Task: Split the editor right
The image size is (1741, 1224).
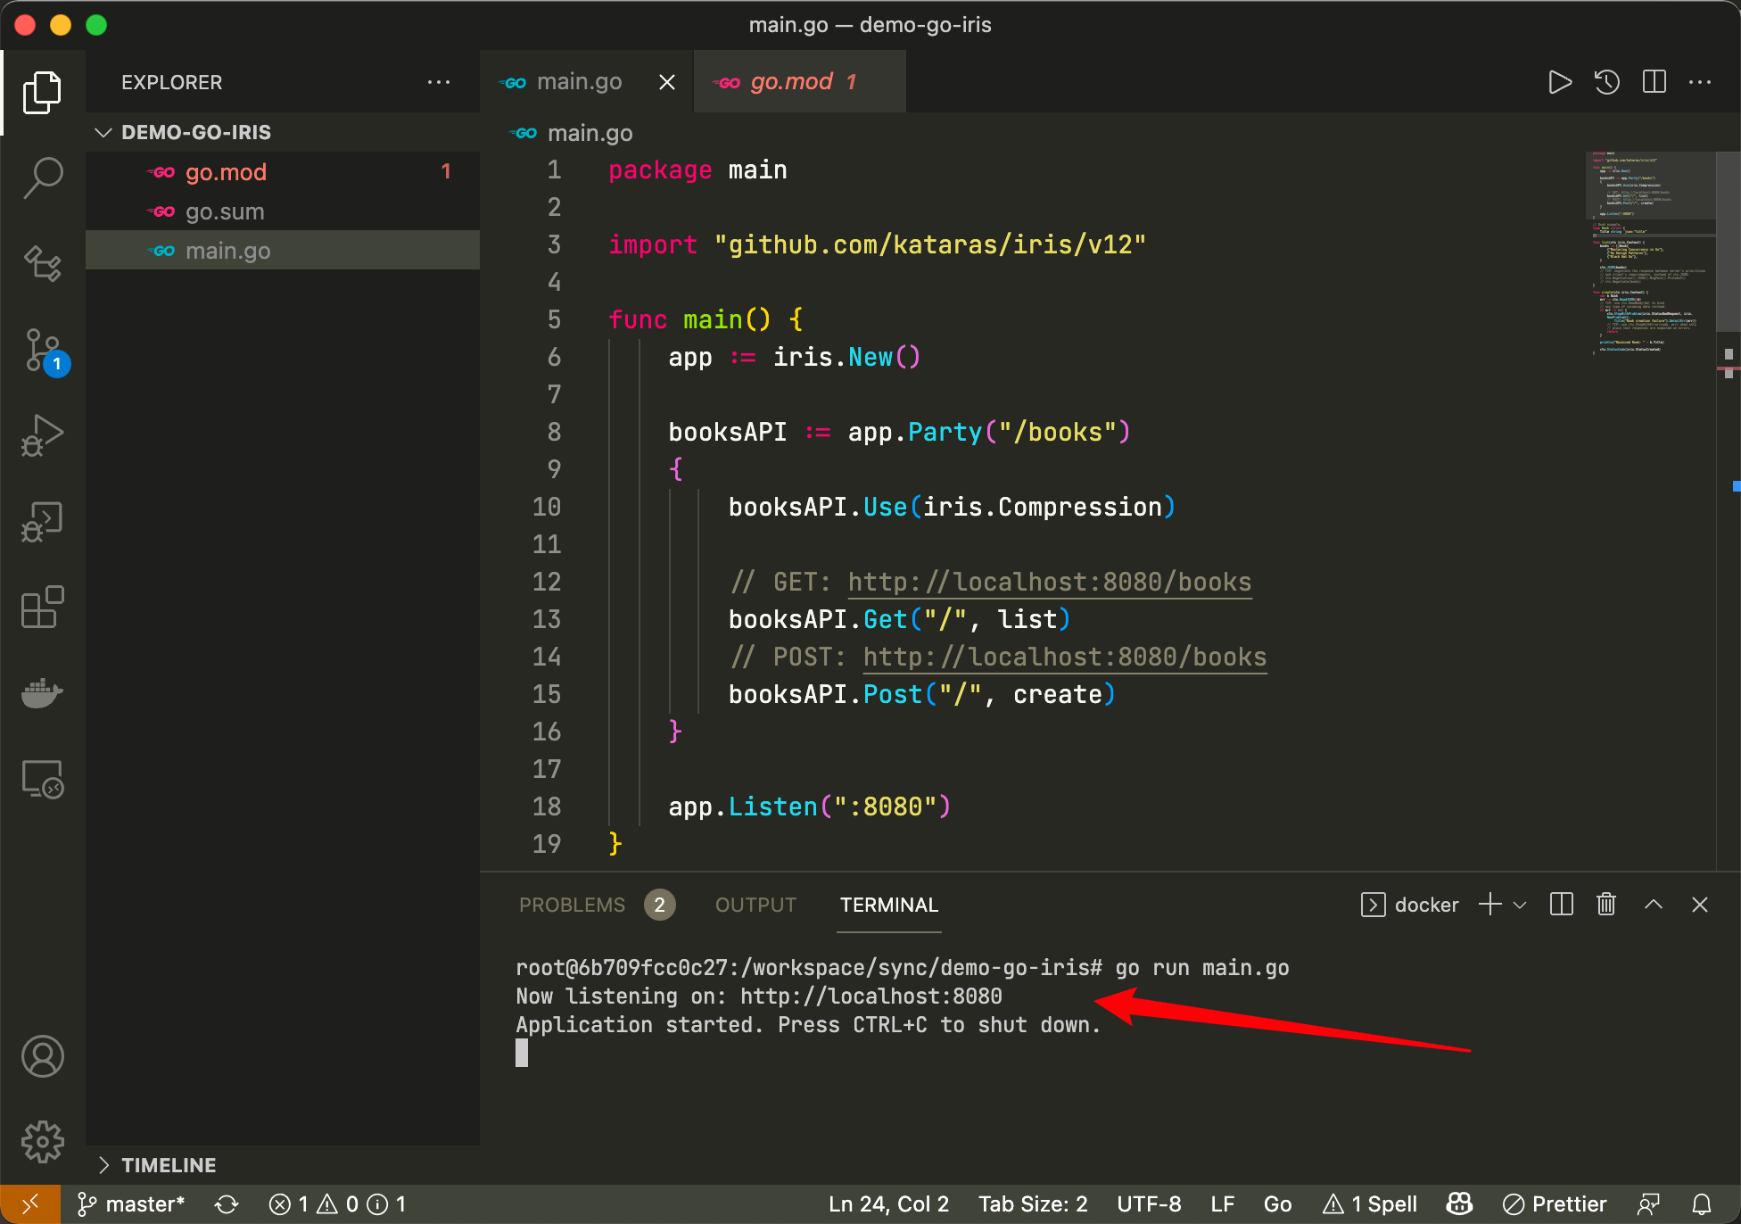Action: coord(1654,82)
